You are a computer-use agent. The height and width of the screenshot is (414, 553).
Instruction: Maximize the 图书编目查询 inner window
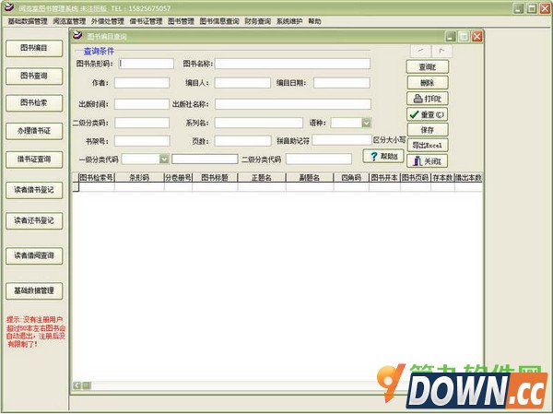(x=464, y=36)
